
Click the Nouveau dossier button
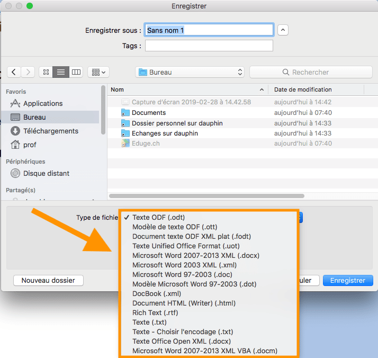48,280
